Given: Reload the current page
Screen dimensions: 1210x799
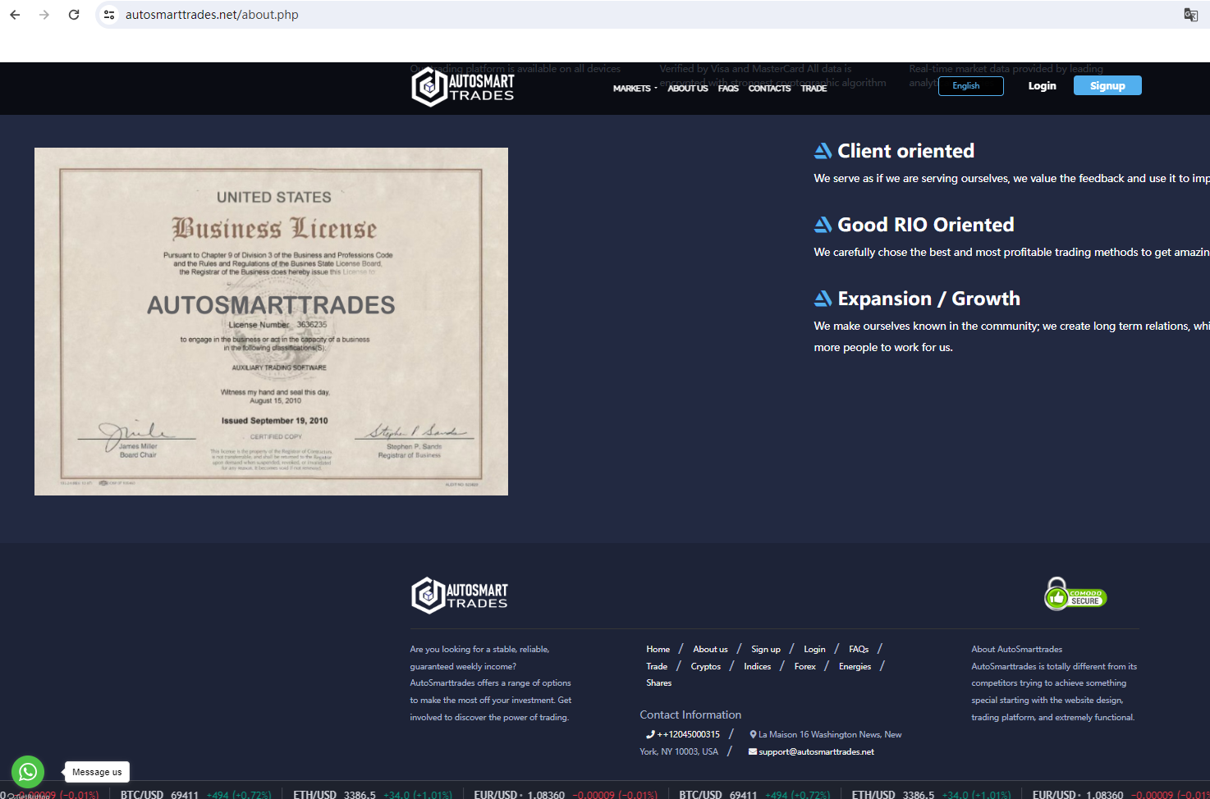Looking at the screenshot, I should (x=74, y=15).
